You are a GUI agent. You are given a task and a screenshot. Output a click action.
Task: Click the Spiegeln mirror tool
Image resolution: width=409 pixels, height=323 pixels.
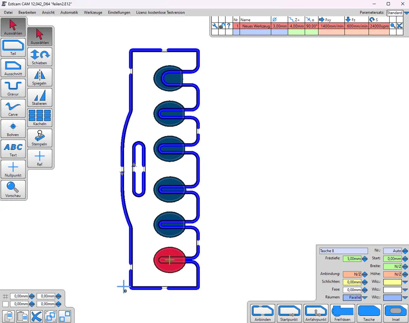tap(40, 77)
